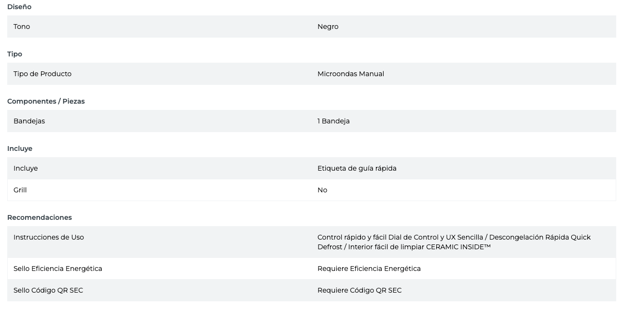Select the Instrucciones de Uso label
Viewport: 622px width, 310px height.
point(49,237)
